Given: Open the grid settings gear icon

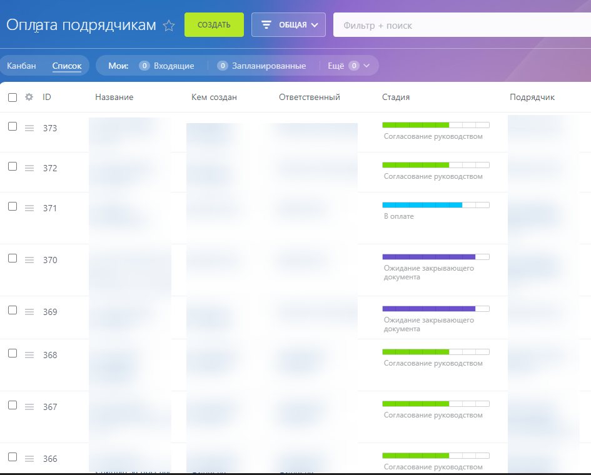Looking at the screenshot, I should tap(29, 97).
